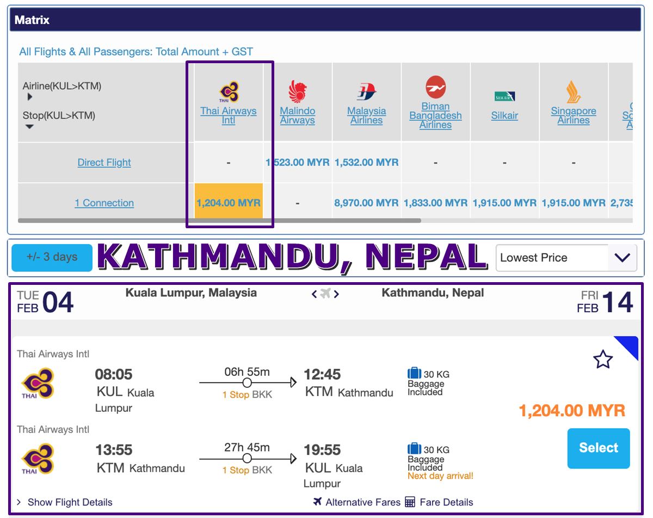Click return 1 Stop BKK label
This screenshot has width=653, height=518.
click(x=247, y=470)
